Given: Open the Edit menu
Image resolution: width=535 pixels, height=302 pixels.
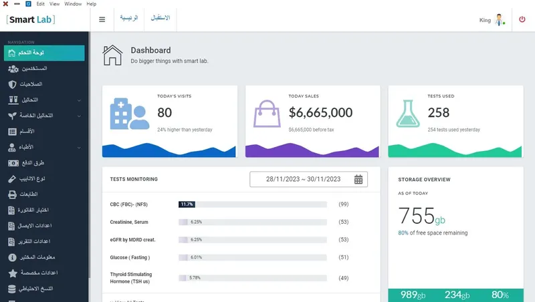Looking at the screenshot, I should coord(40,4).
